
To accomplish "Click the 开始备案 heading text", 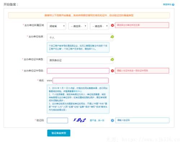I will click(x=11, y=4).
